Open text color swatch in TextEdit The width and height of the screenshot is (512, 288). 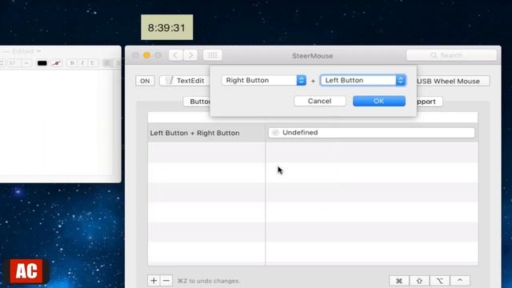42,63
